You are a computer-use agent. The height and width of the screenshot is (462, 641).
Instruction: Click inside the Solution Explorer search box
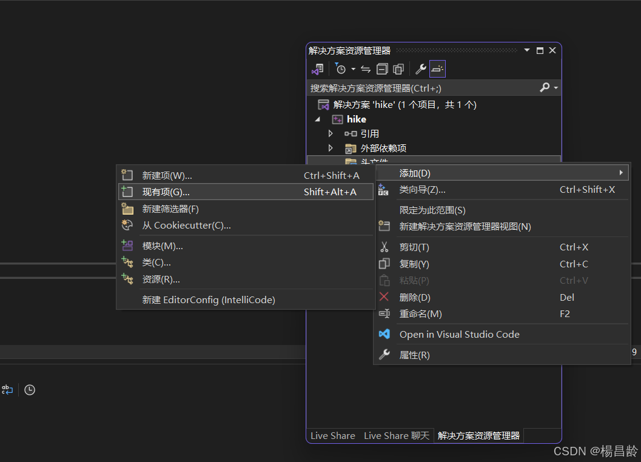click(x=425, y=87)
